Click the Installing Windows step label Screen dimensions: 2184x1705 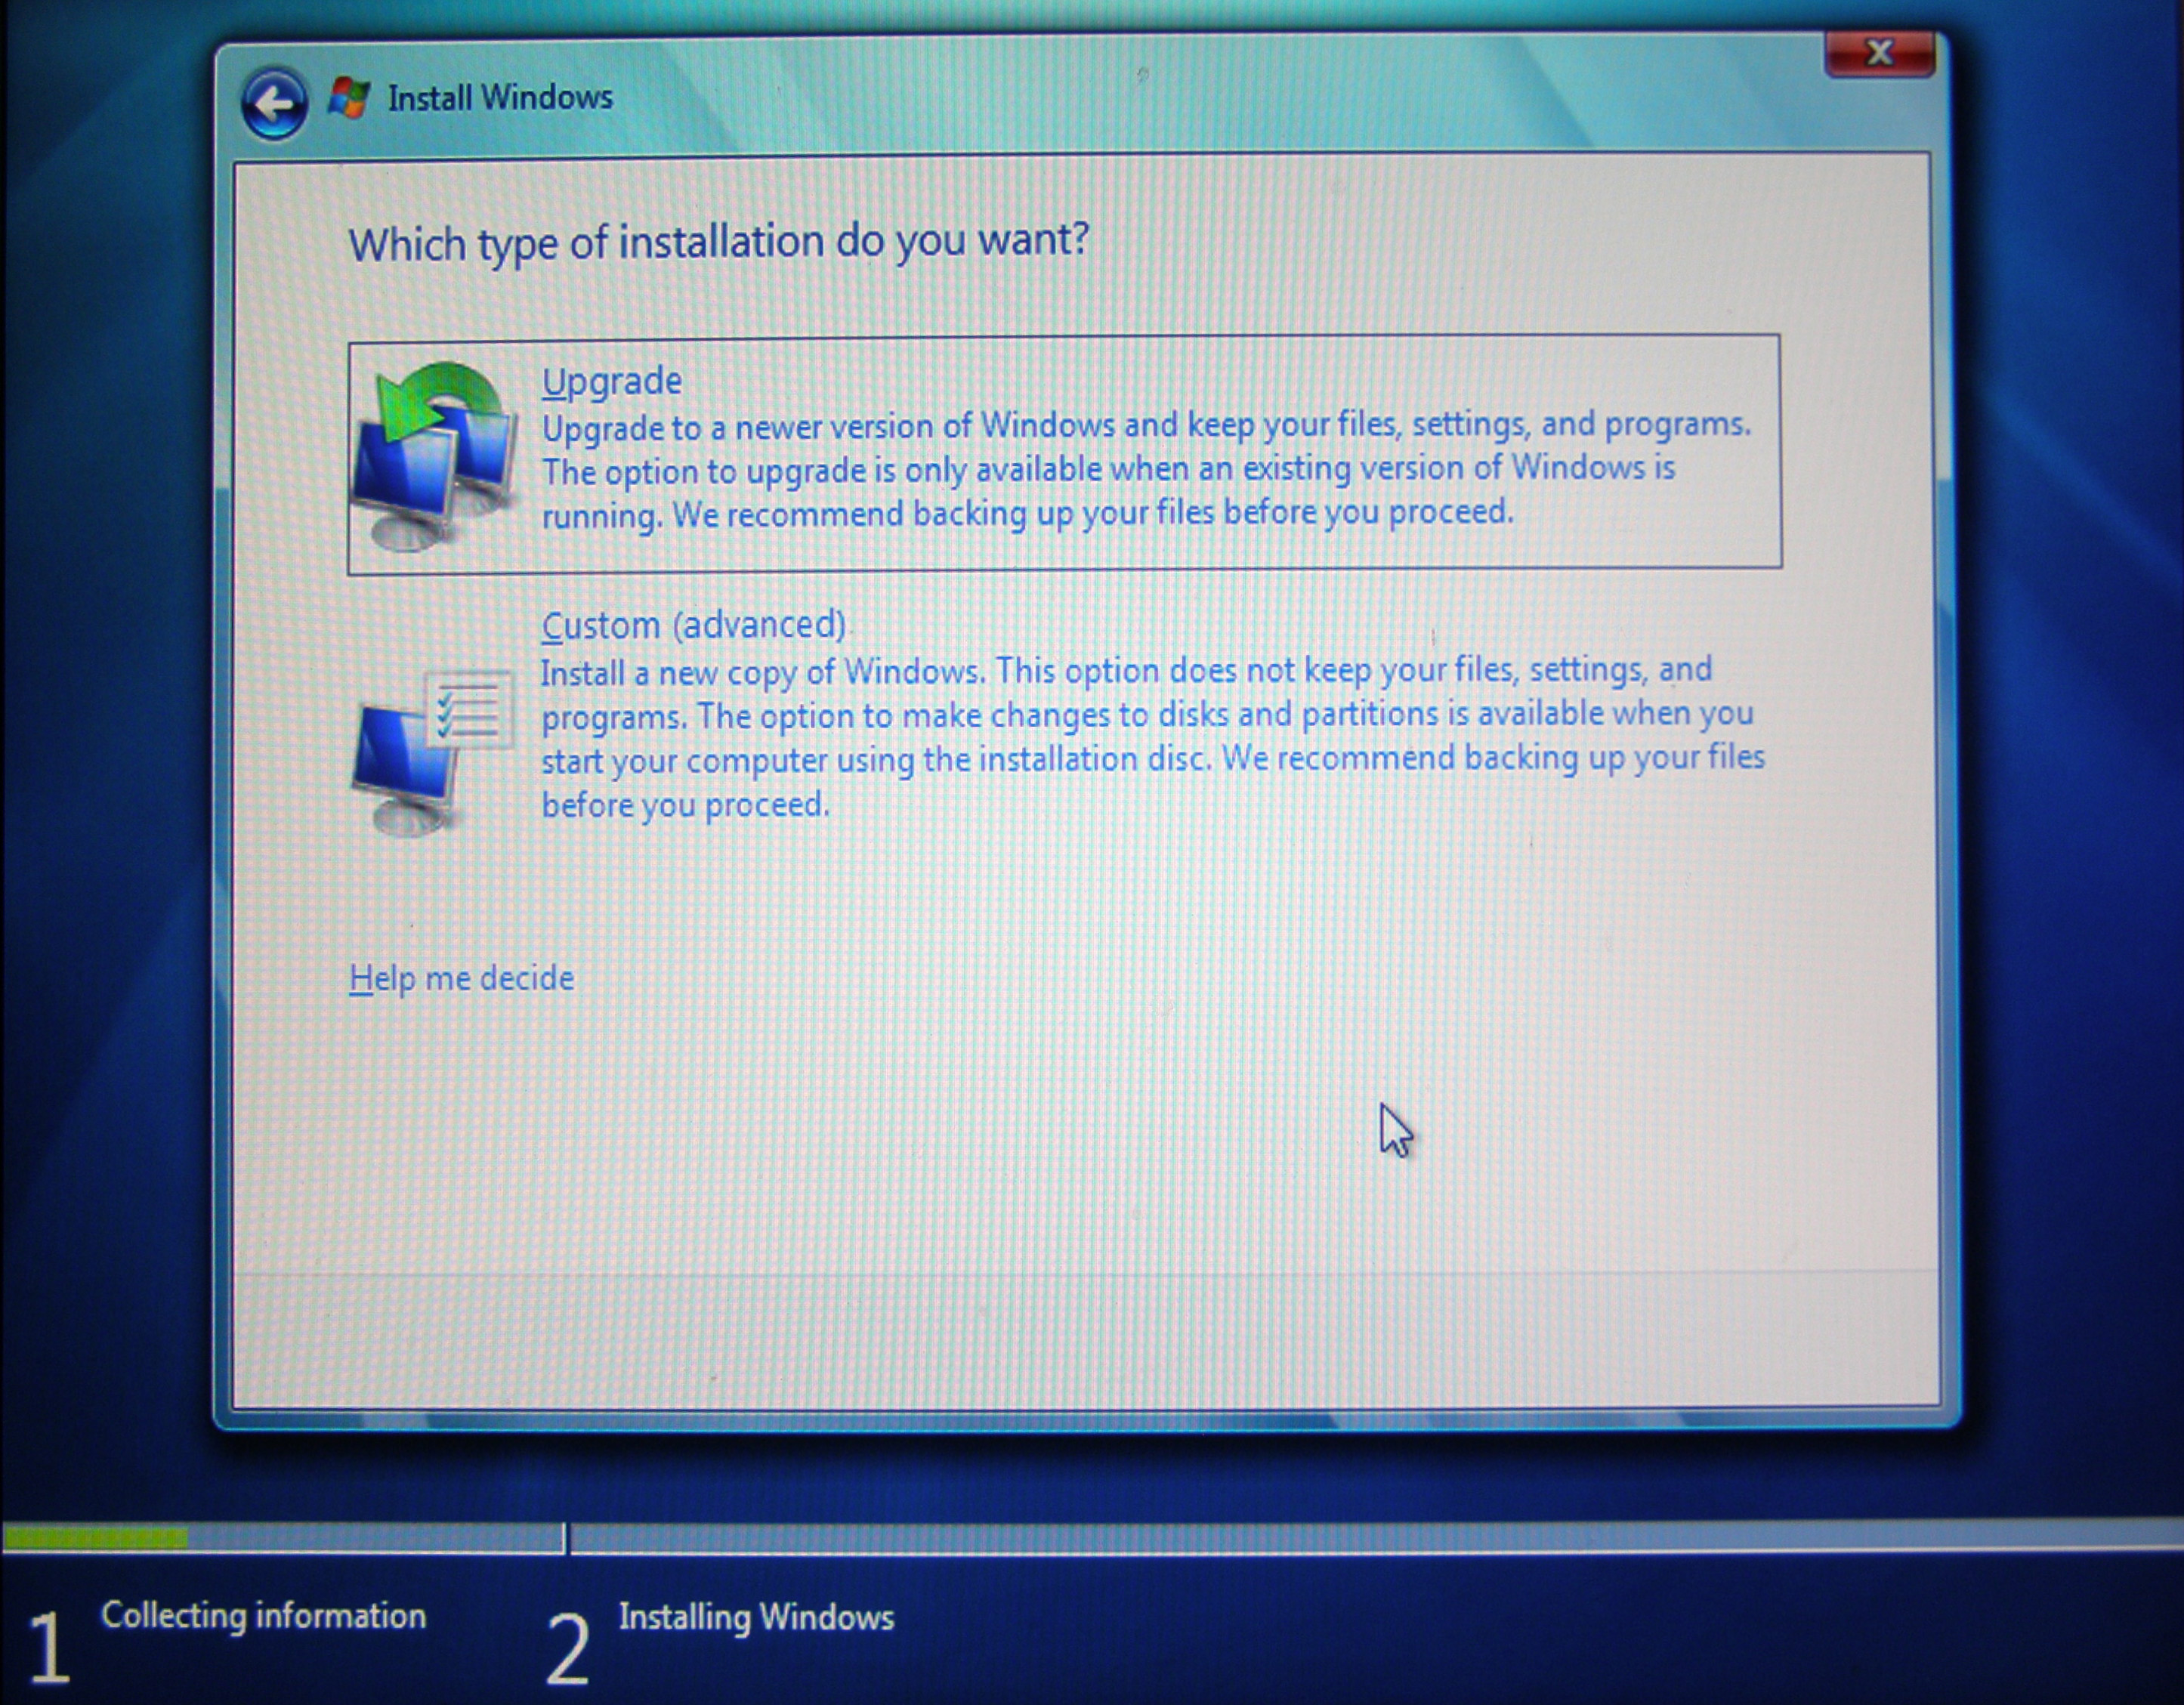[x=756, y=1617]
